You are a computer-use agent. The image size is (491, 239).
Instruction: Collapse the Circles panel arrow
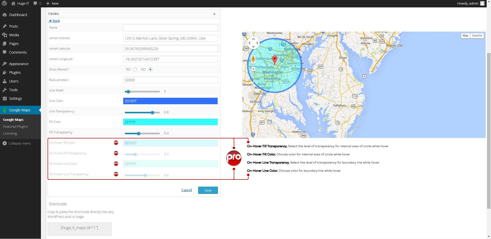pyautogui.click(x=214, y=14)
